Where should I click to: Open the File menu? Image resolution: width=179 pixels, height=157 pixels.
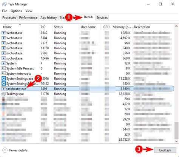(x=5, y=11)
